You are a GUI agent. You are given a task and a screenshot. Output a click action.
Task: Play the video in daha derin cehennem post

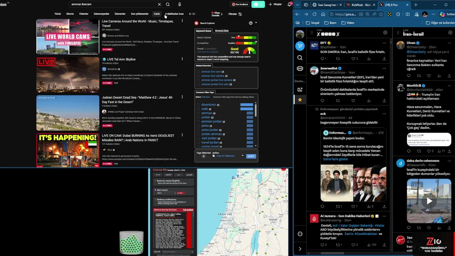[x=429, y=201]
